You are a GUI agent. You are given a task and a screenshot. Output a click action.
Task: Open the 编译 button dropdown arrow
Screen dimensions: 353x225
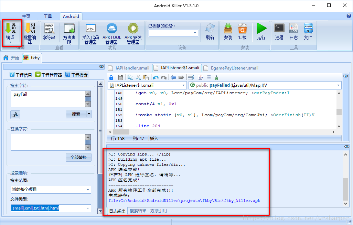(x=10, y=42)
